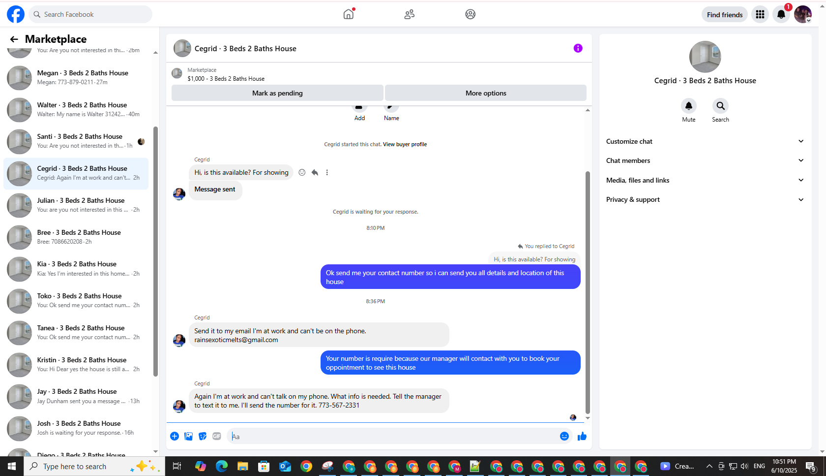Viewport: 826px width, 476px height.
Task: Open the Facebook home logo
Action: (16, 14)
